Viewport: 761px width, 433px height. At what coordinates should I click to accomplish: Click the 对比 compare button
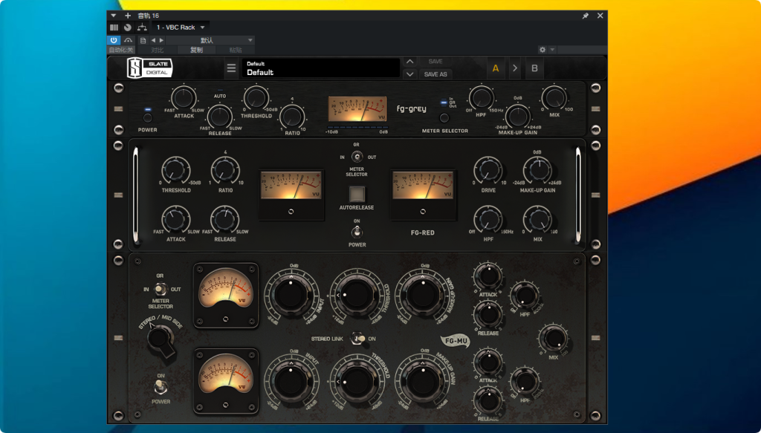point(158,50)
